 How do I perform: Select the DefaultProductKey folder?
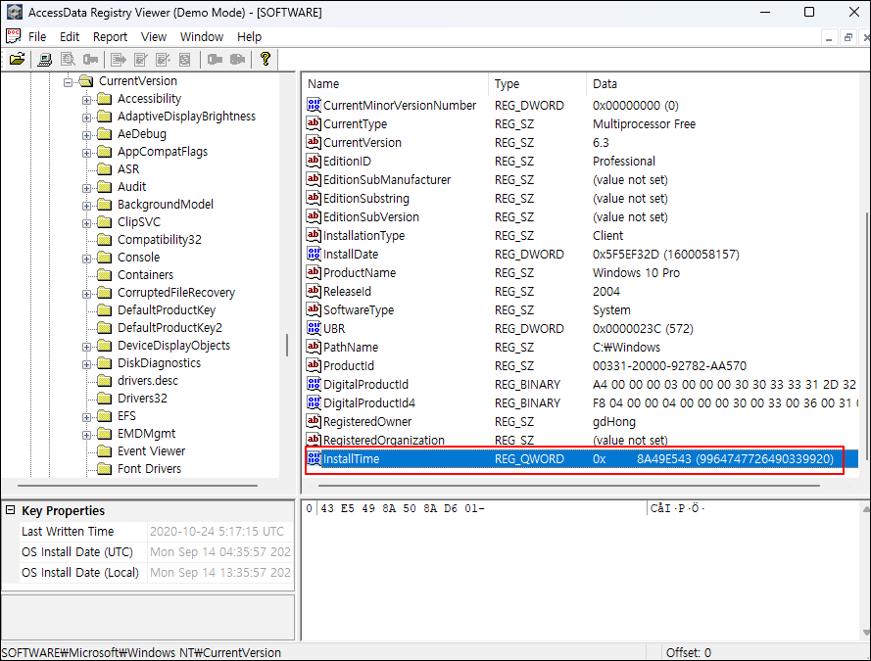pos(157,309)
